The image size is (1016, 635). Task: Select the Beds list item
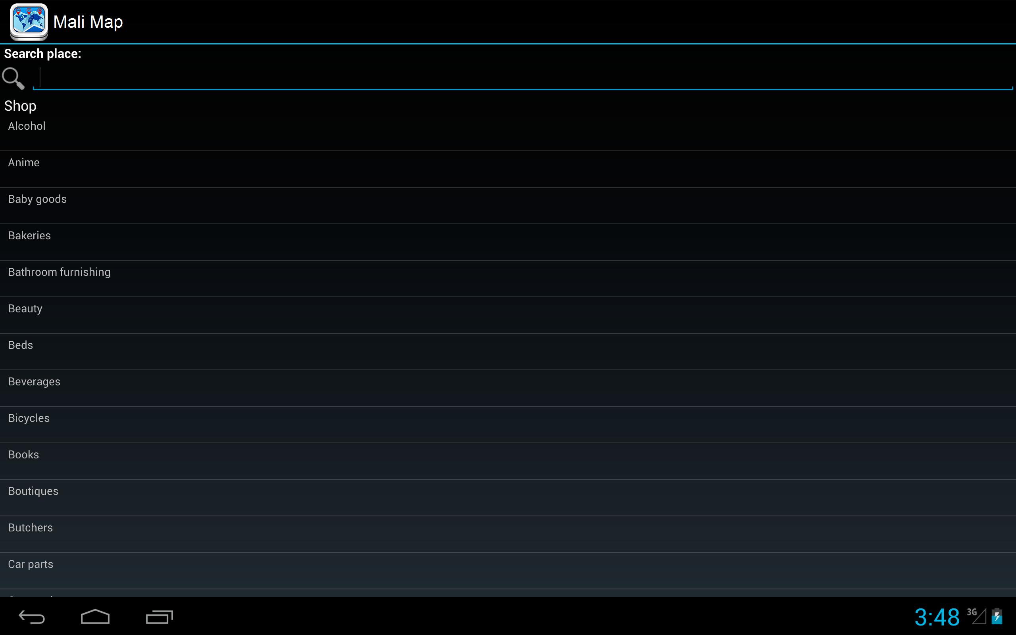pyautogui.click(x=508, y=352)
